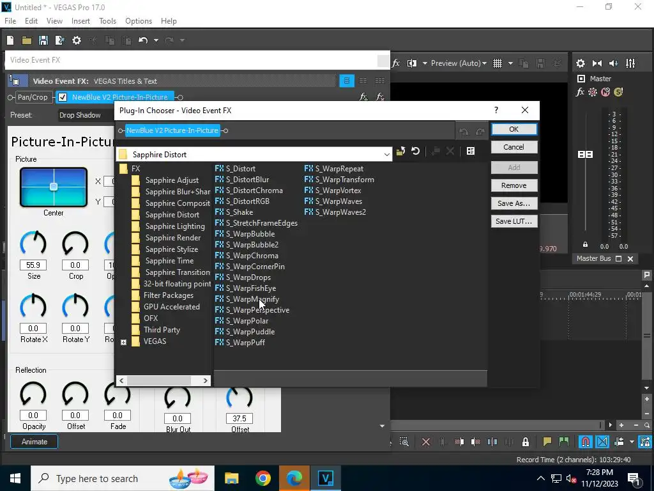
Task: Click the Size value field showing 55.9
Action: click(33, 265)
